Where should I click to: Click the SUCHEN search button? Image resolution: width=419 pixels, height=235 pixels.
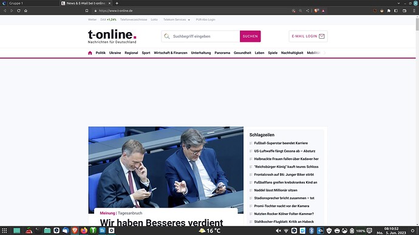[x=250, y=36]
